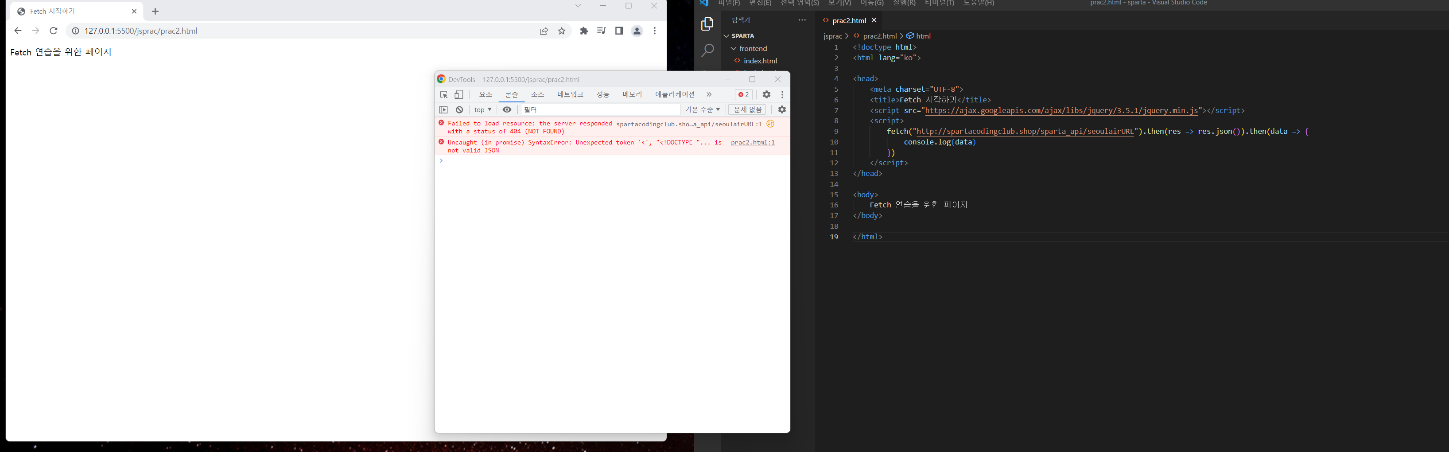
Task: Open the DevTools three-dot customize menu
Action: click(x=782, y=94)
